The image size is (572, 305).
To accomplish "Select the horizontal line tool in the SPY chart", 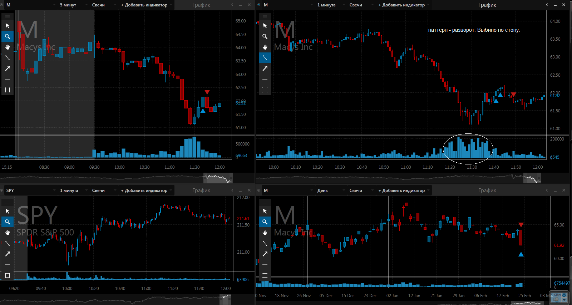I will click(x=8, y=265).
